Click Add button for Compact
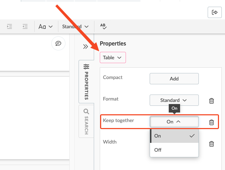This screenshot has height=170, width=225. [x=174, y=79]
